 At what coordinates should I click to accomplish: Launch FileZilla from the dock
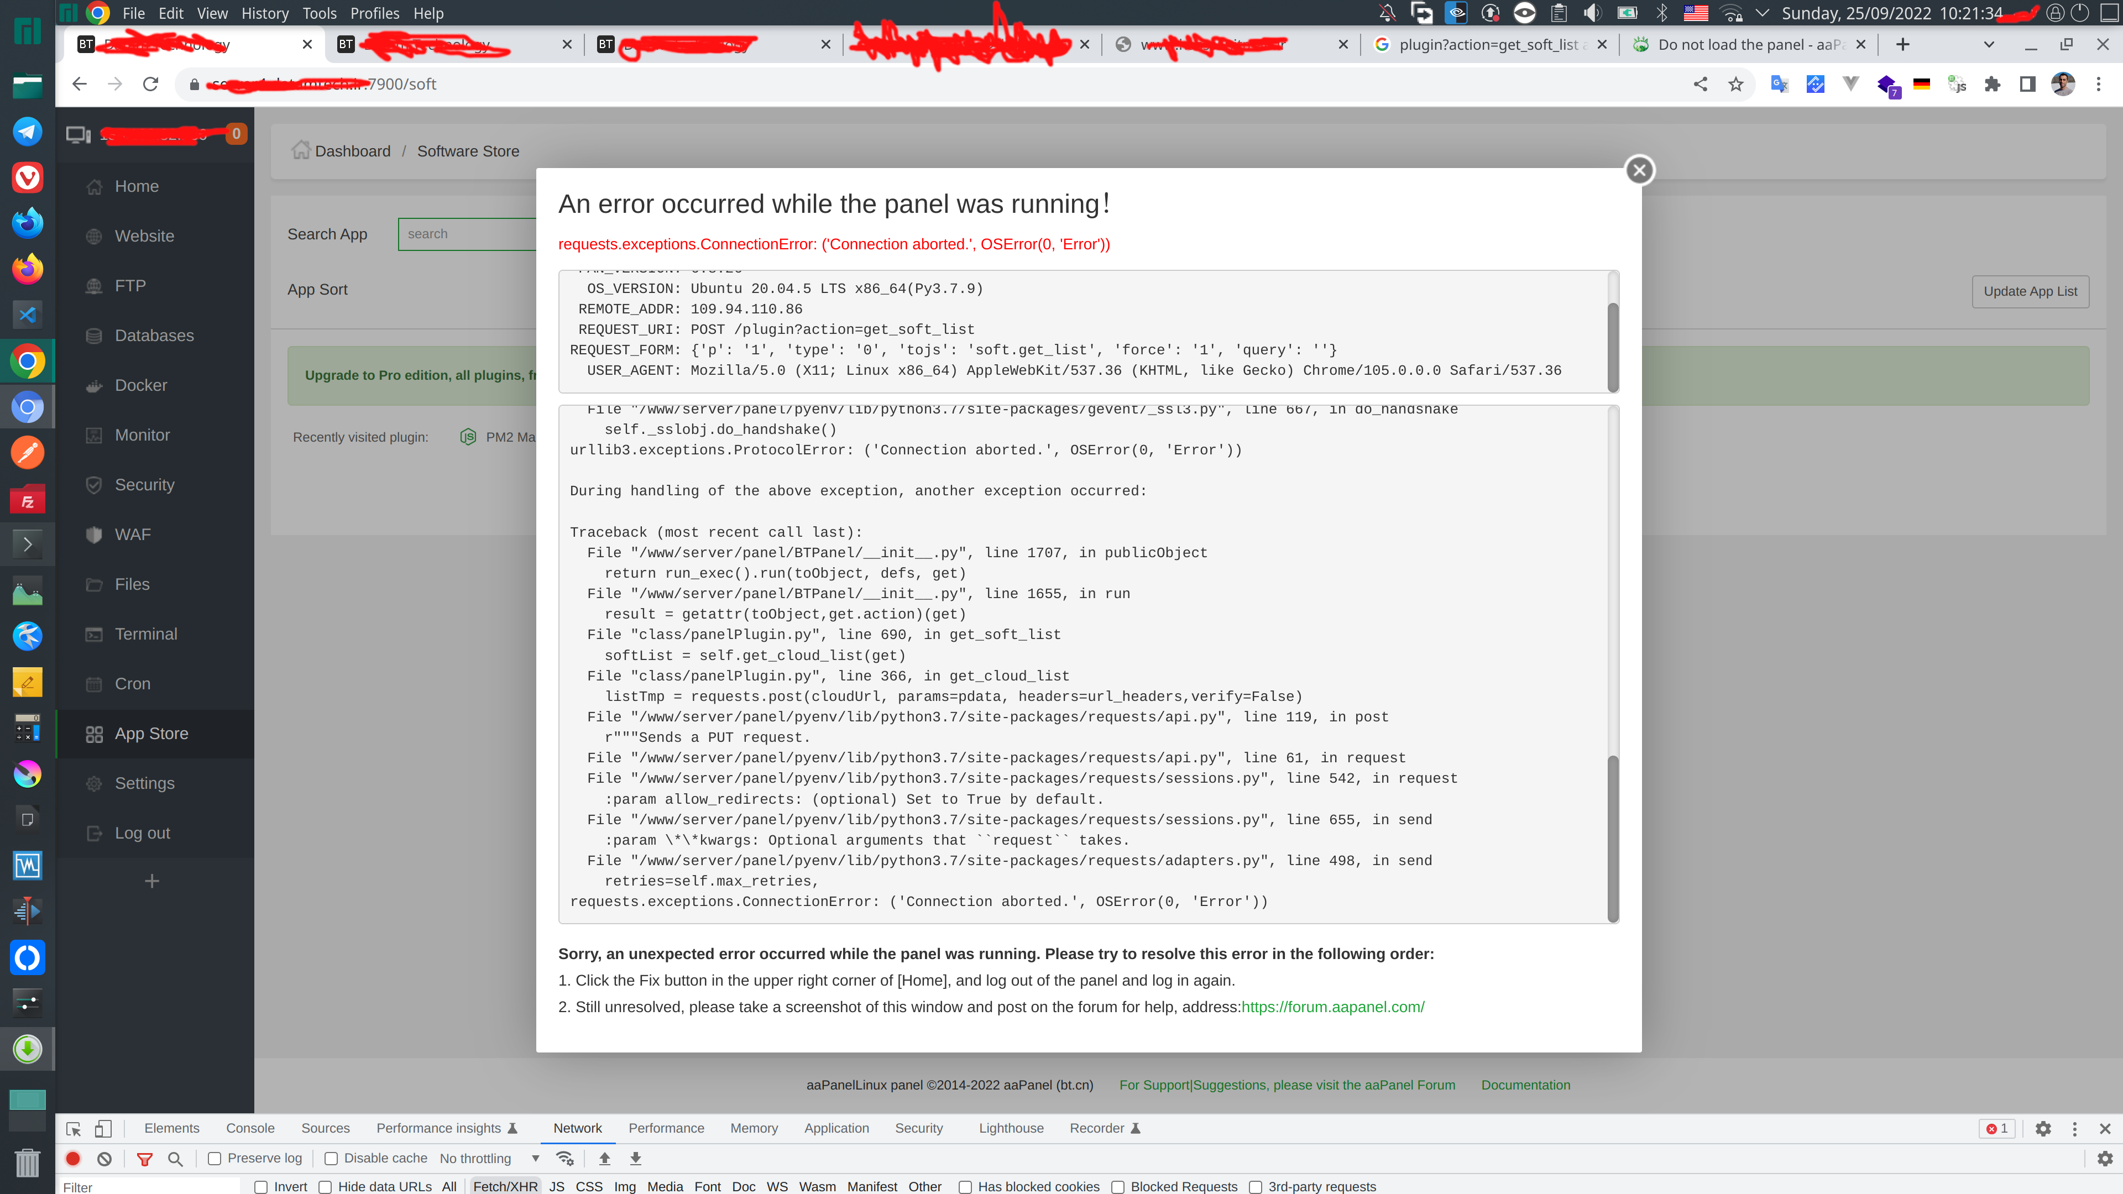pos(27,499)
